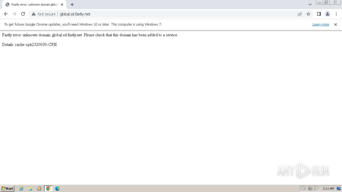Dismiss the Chrome updates notification bar

(x=336, y=24)
